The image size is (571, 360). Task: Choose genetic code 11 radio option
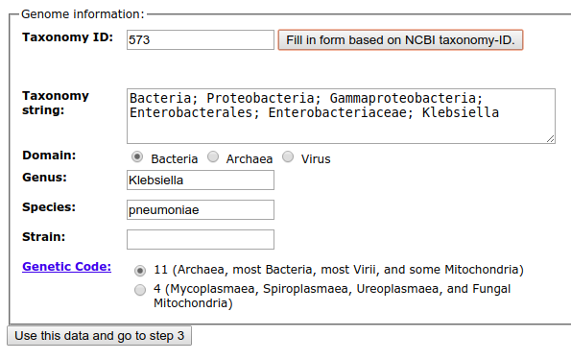click(140, 271)
